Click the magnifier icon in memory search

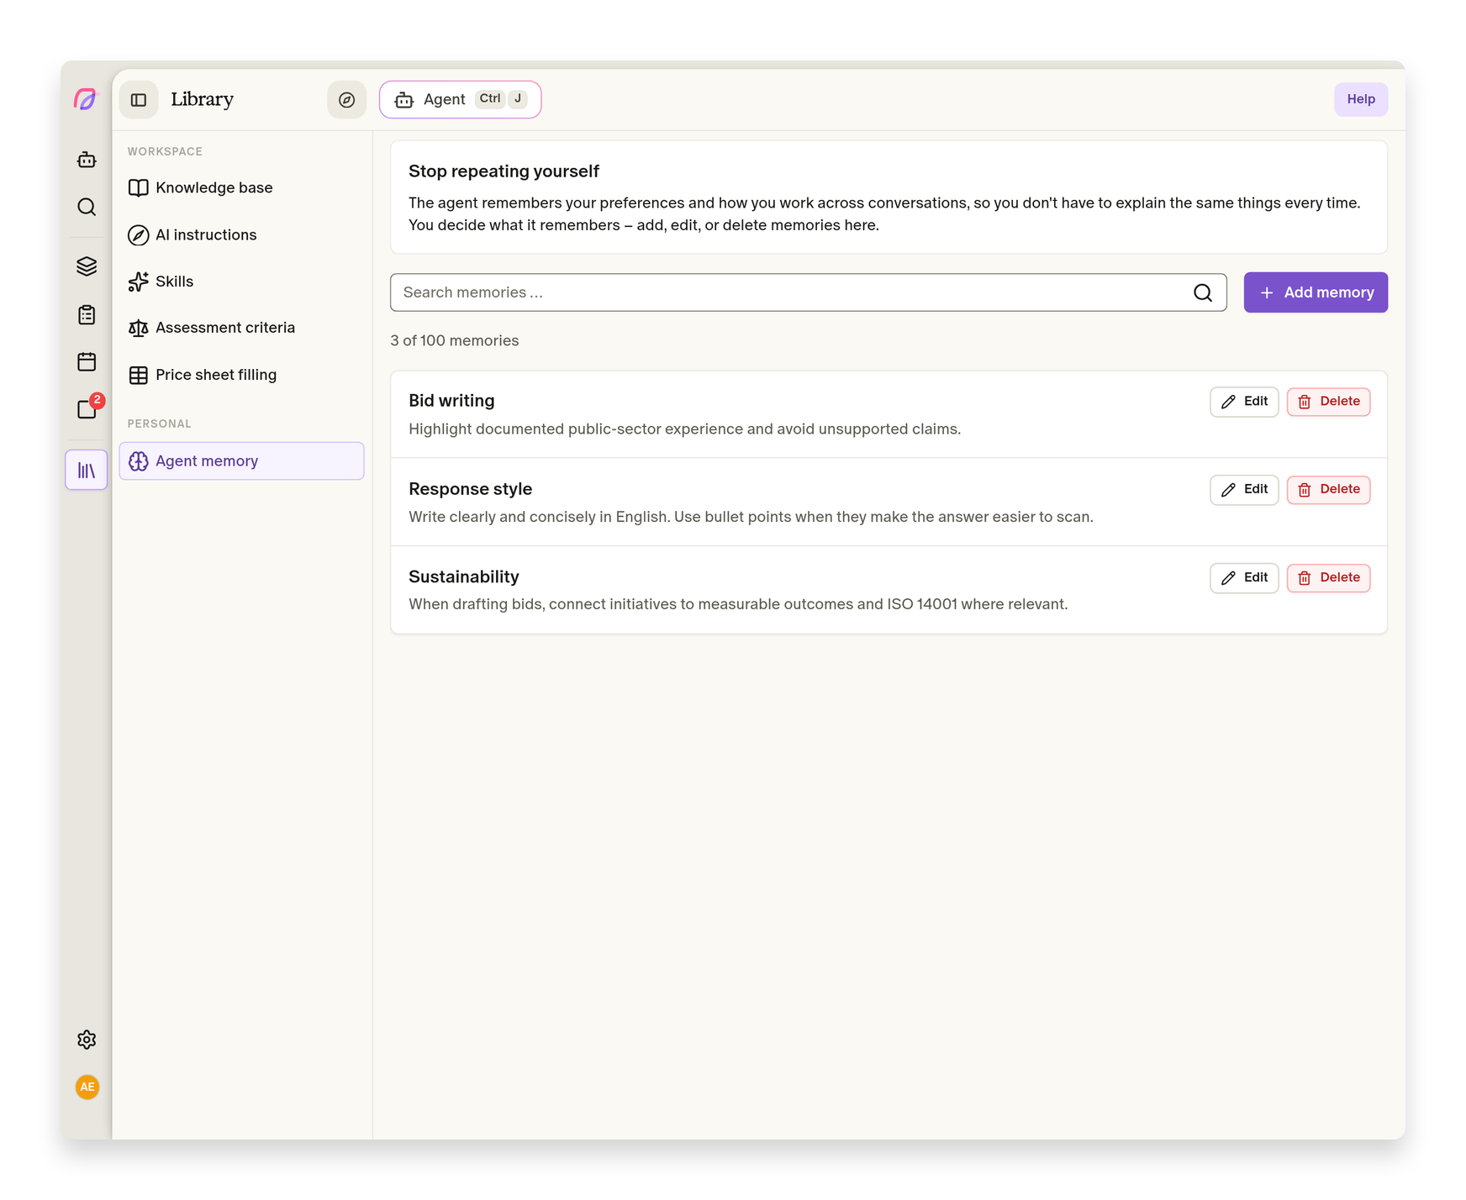(x=1203, y=292)
